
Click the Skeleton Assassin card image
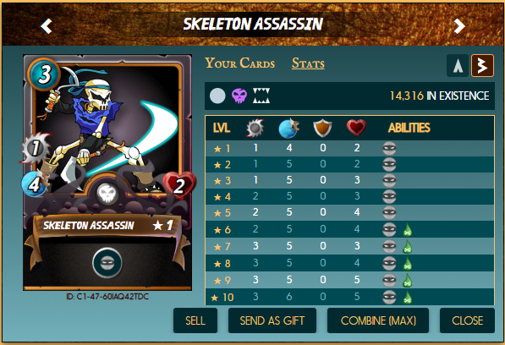(107, 172)
